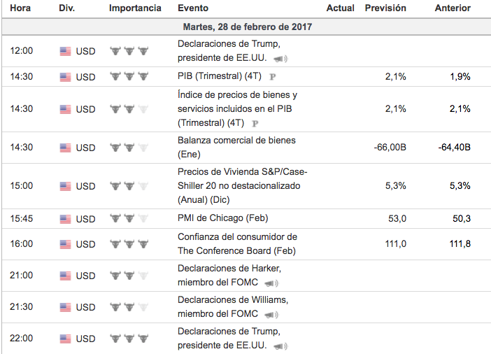The image size is (491, 354).
Task: Click the preliminary 'P' icon next to PIB (Trimestral)
Action: [272, 76]
